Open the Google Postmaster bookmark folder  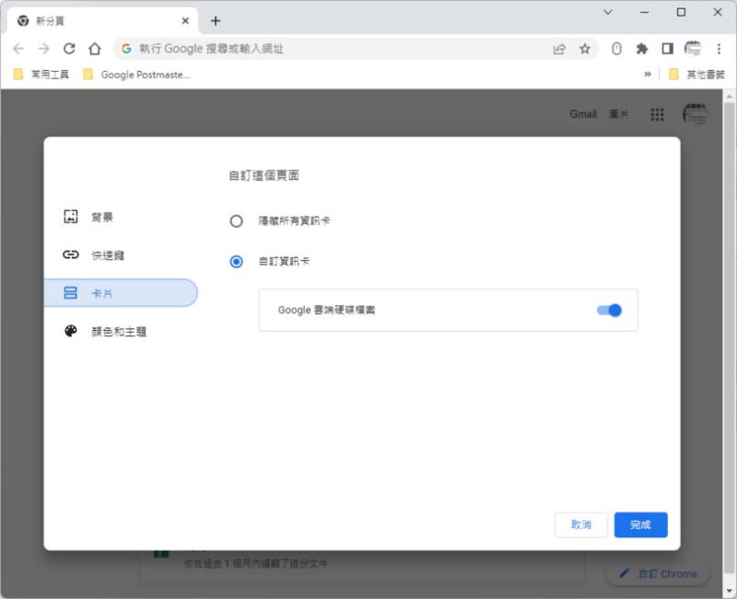point(136,75)
